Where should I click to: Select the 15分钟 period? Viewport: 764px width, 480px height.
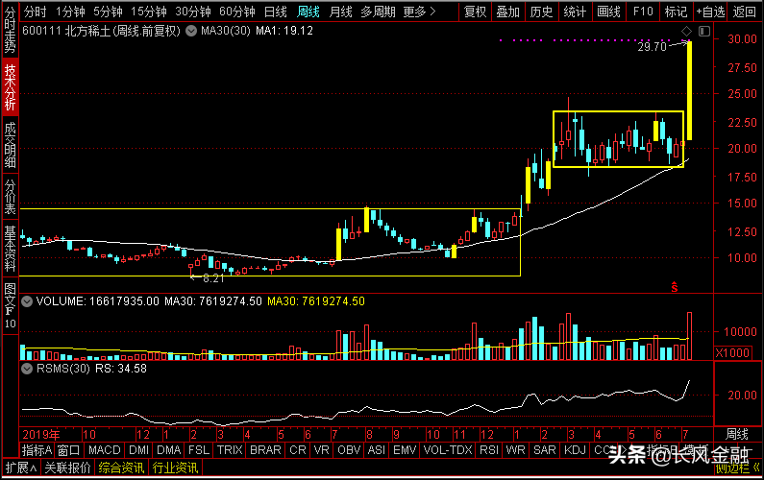(x=149, y=12)
